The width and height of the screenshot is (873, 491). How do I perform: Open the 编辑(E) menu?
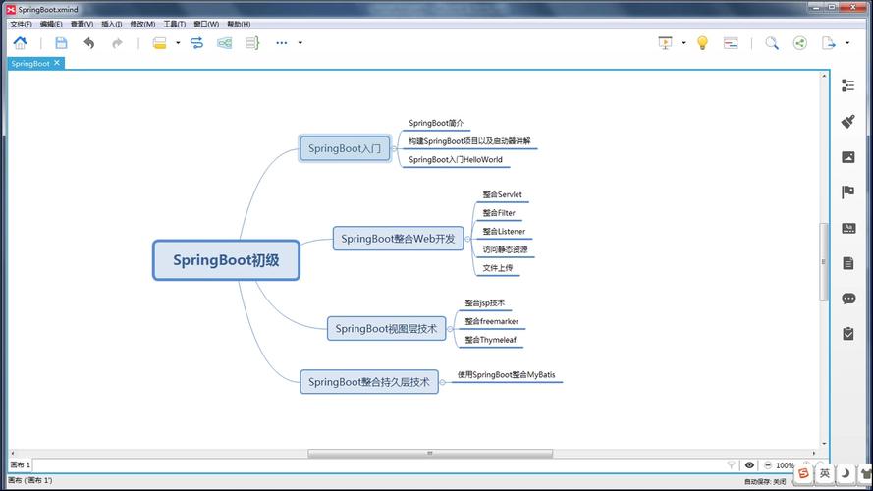[x=51, y=24]
